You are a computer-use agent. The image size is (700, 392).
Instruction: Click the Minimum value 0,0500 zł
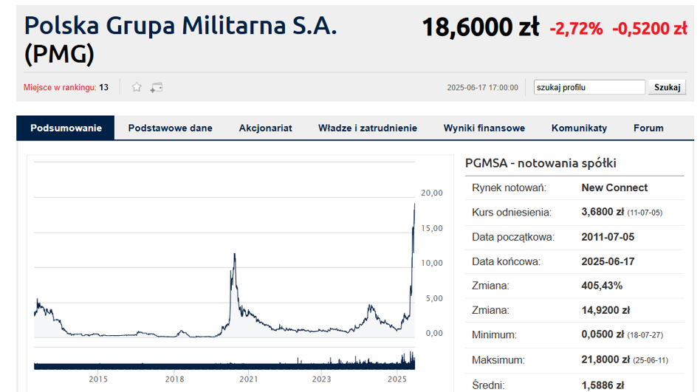(x=603, y=334)
